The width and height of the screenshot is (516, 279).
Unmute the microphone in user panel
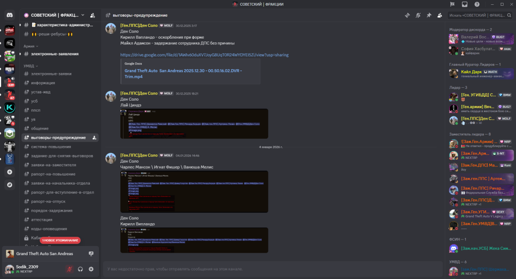(x=70, y=269)
